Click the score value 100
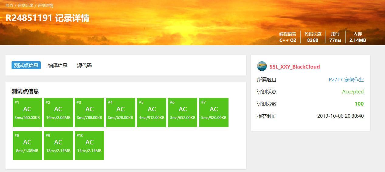 click(x=359, y=104)
